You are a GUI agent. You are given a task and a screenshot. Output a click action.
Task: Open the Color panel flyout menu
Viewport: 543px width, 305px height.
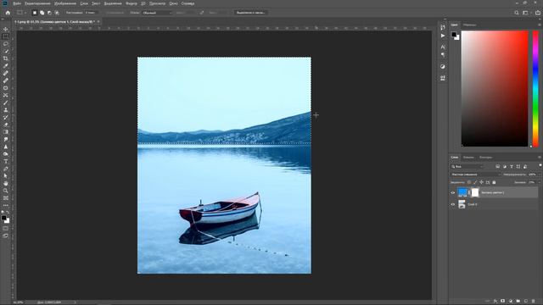pyautogui.click(x=540, y=25)
